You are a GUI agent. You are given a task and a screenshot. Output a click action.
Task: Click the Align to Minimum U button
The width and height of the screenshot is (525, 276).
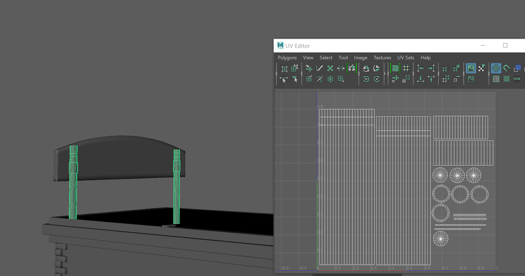click(x=421, y=68)
